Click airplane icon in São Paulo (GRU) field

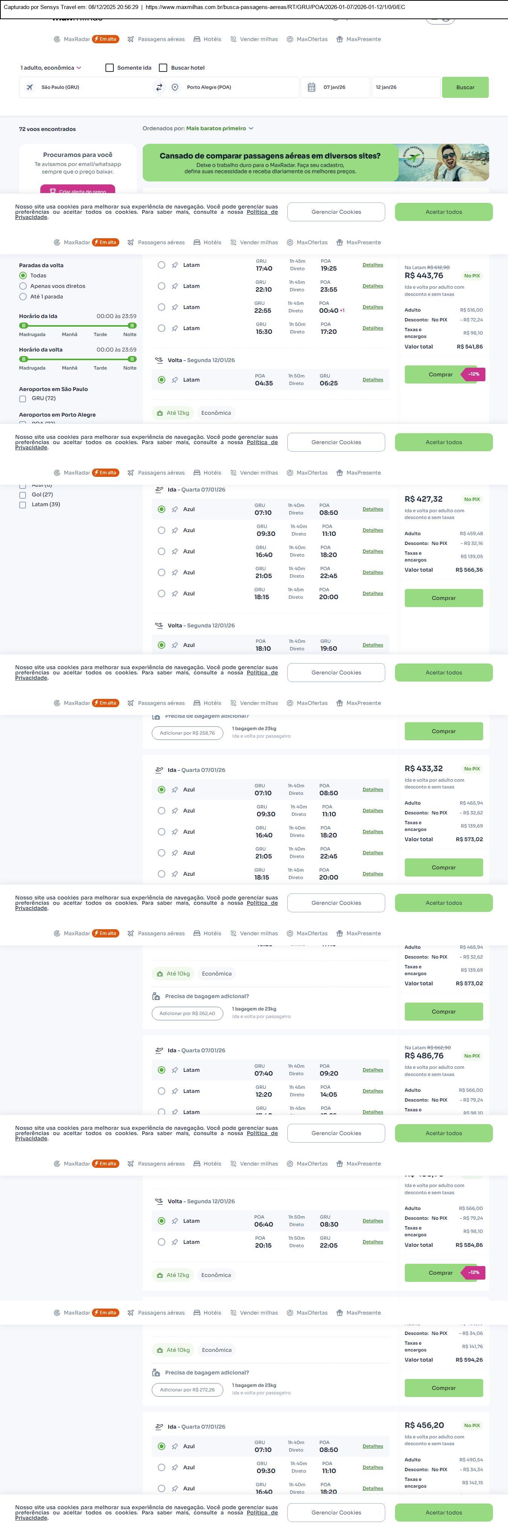30,87
